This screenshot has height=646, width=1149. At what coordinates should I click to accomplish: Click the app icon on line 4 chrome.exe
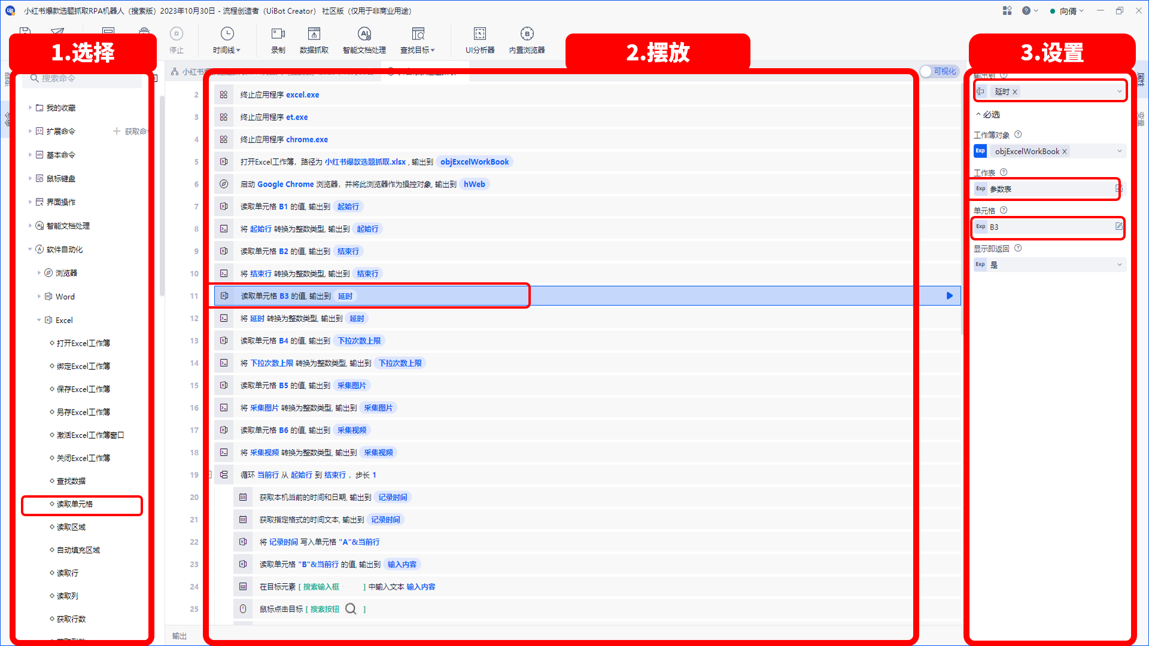224,139
